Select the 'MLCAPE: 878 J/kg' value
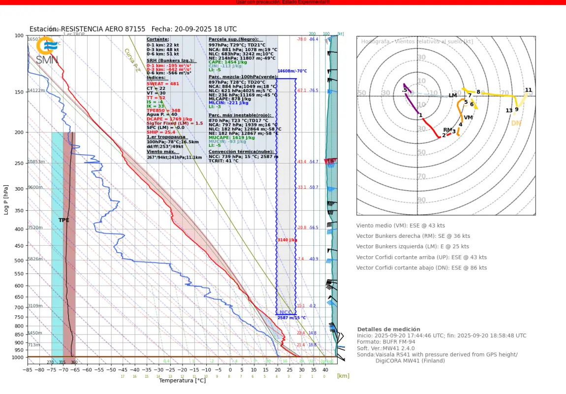Viewport: 566px width, 394px height. point(229,98)
